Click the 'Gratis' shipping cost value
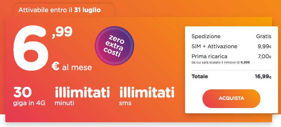 [264, 36]
